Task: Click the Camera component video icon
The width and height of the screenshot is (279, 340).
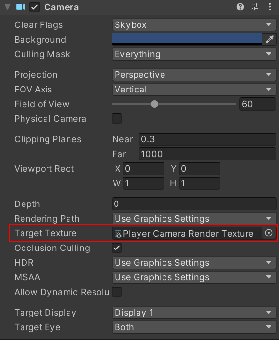Action: click(x=21, y=7)
